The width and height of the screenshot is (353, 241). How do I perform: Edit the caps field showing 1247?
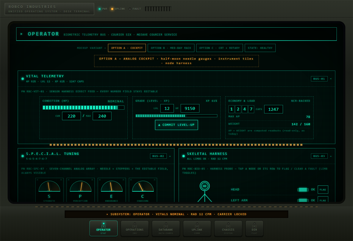click(274, 109)
